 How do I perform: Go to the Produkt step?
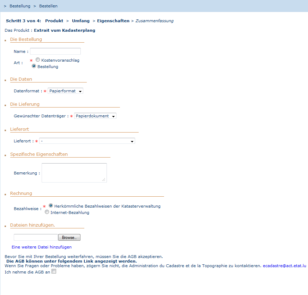(x=54, y=21)
